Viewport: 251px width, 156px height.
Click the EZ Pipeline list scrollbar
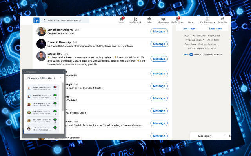click(x=63, y=97)
